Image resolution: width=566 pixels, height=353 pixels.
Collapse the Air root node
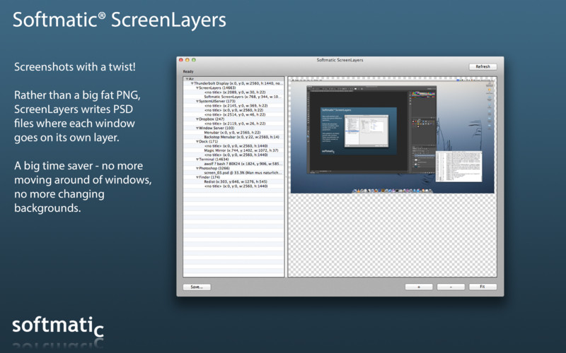click(187, 79)
